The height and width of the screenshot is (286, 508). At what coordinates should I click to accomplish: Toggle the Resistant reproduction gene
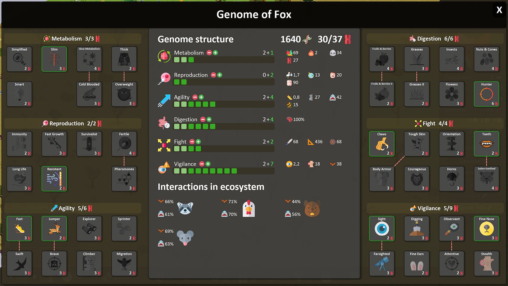click(x=54, y=179)
